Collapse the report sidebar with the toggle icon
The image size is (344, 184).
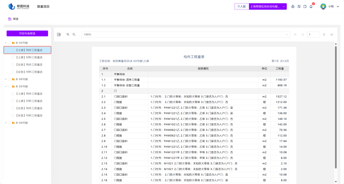pyautogui.click(x=58, y=34)
